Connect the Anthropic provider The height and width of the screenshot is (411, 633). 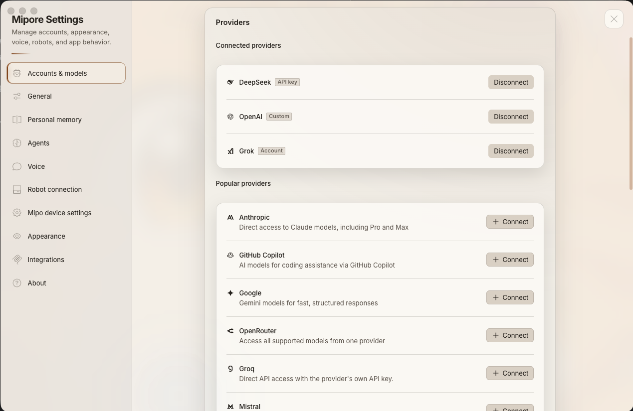(510, 222)
